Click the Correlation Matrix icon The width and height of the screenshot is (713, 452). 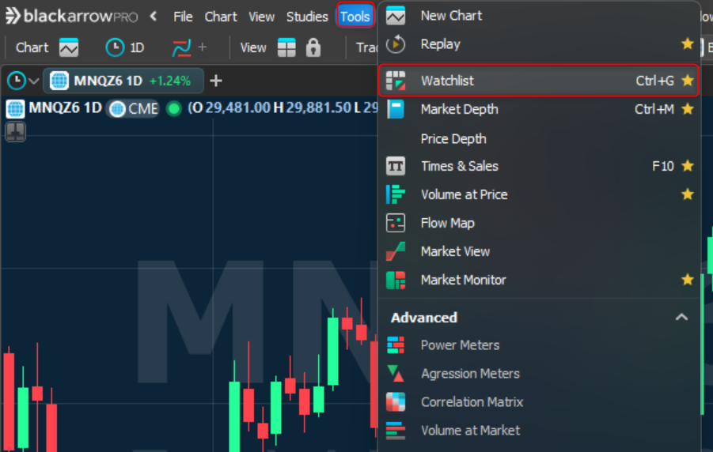pos(395,402)
